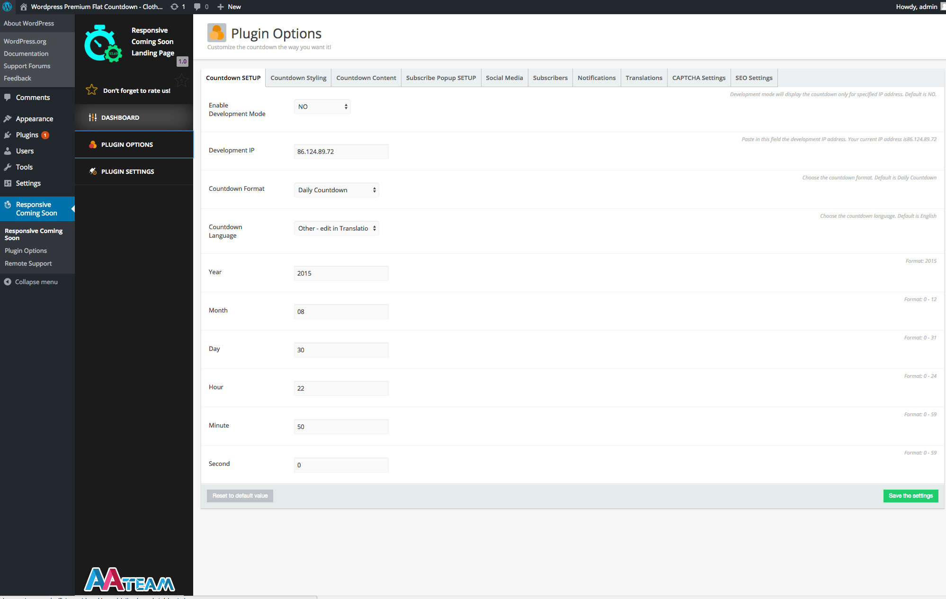Click the Development IP input field
946x599 pixels.
pyautogui.click(x=341, y=152)
